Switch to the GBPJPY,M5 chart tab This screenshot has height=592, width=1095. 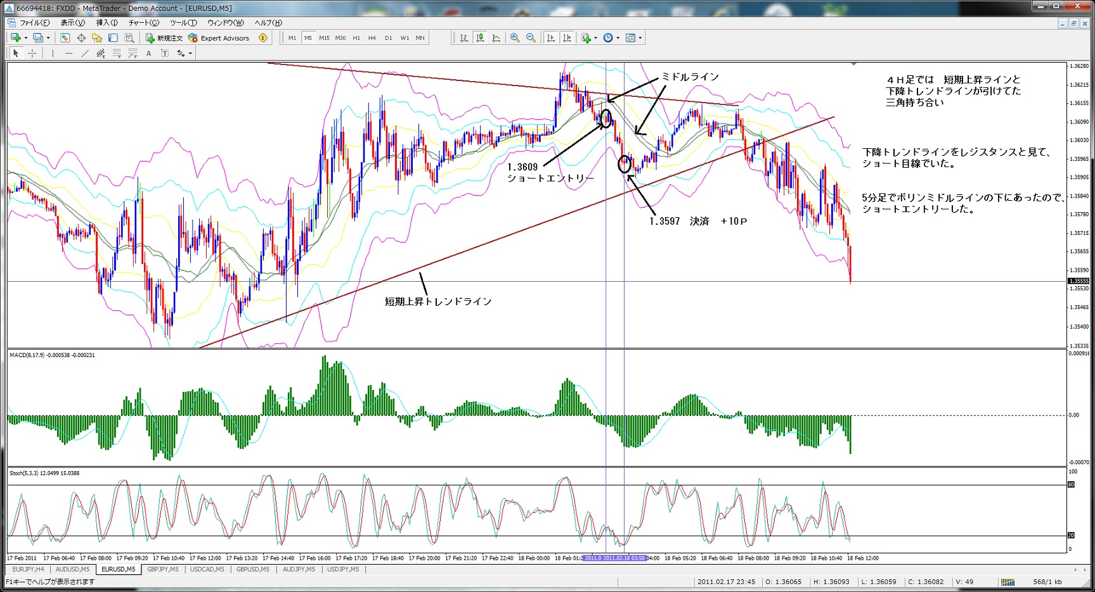coord(163,569)
